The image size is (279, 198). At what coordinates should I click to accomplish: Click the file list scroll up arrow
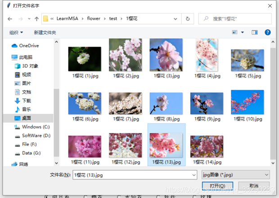pos(273,42)
